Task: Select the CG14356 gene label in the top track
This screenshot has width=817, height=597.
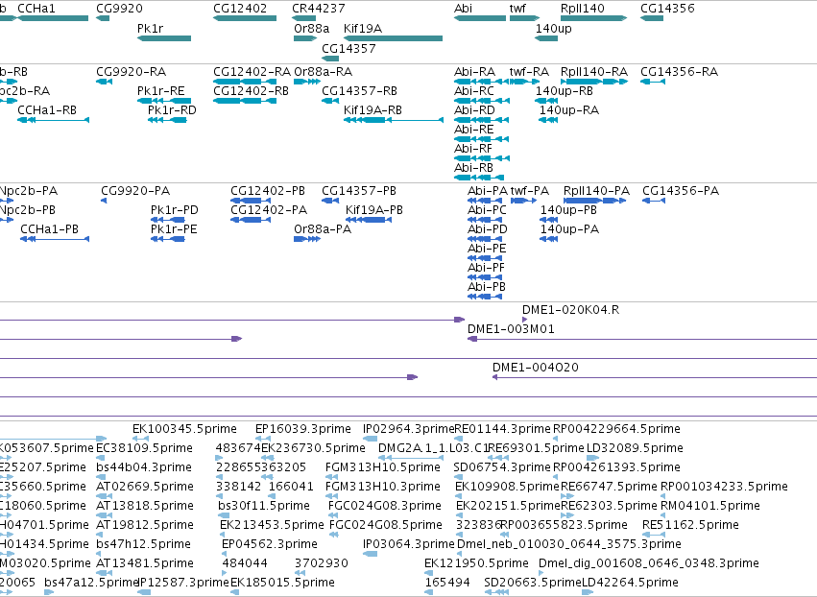Action: tap(667, 9)
